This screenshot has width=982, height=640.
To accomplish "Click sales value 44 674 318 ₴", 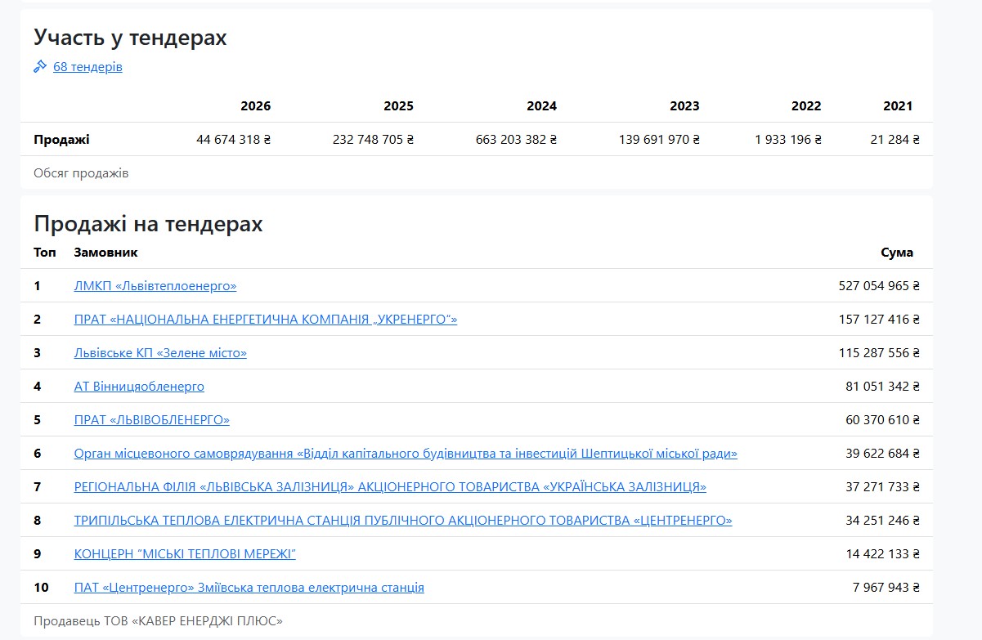I will pyautogui.click(x=234, y=140).
